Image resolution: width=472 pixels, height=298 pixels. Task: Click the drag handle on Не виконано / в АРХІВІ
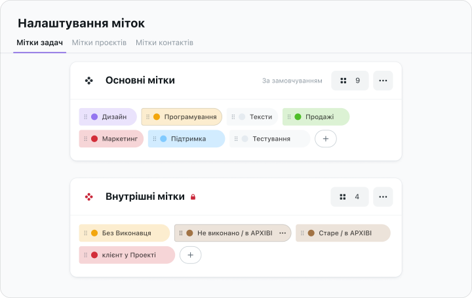tap(181, 233)
